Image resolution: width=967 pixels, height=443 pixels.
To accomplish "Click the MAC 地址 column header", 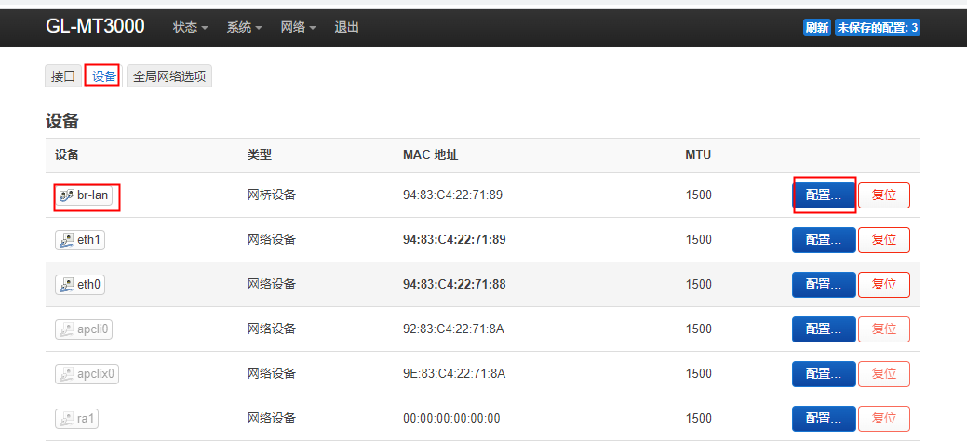I will click(x=431, y=154).
